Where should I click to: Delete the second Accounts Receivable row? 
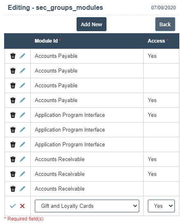coord(13,174)
